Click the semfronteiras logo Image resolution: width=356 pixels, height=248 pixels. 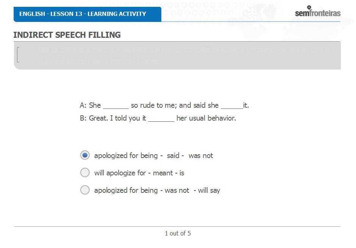tap(318, 11)
